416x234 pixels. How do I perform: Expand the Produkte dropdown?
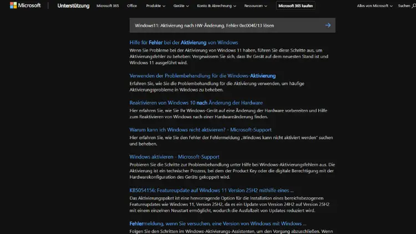pos(155,6)
